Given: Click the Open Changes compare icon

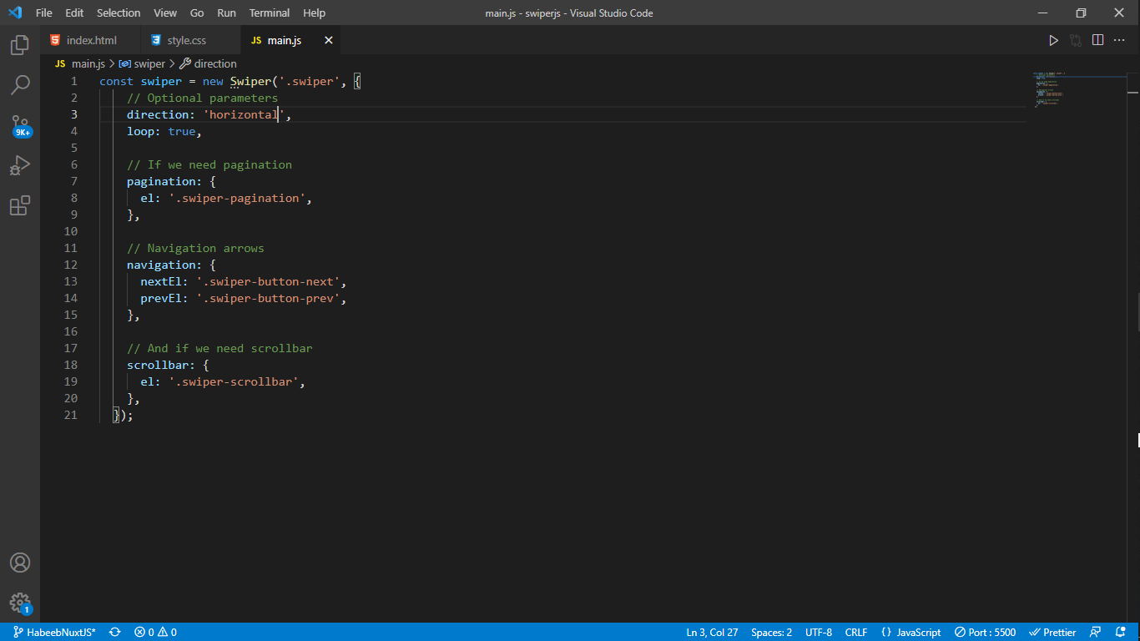Looking at the screenshot, I should 1076,40.
